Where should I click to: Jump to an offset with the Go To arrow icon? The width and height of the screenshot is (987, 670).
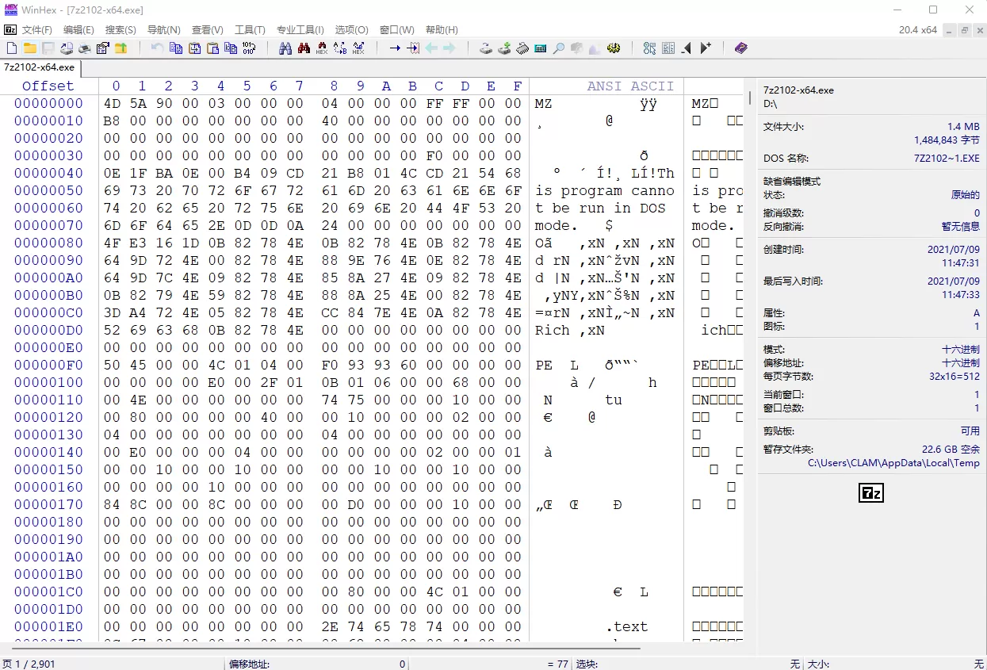394,48
